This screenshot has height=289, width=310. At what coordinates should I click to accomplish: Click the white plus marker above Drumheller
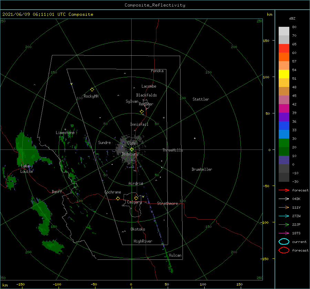(195, 138)
